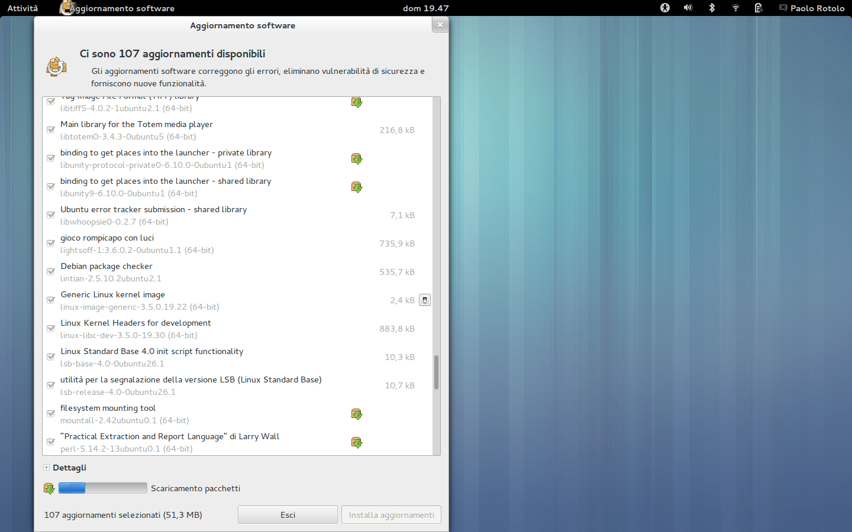Select 'Ubuntu error tracker submission' entry

tap(154, 209)
